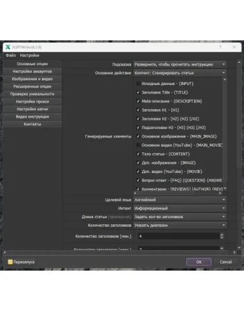
Task: Open the Контакты section
Action: point(32,124)
